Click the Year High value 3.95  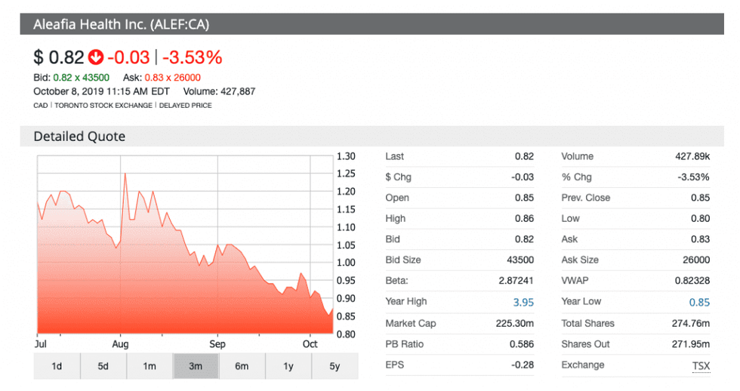click(x=523, y=302)
